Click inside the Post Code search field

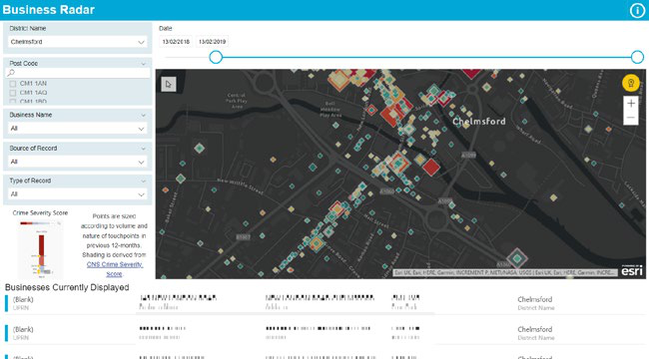point(78,73)
